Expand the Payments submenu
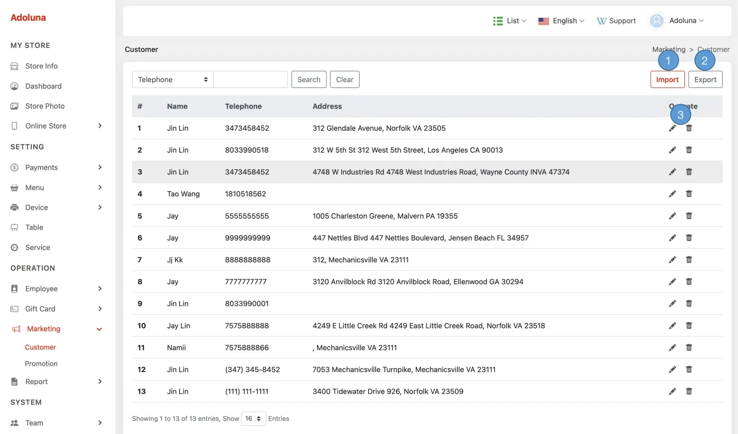Screen dimensions: 738x434 point(100,167)
